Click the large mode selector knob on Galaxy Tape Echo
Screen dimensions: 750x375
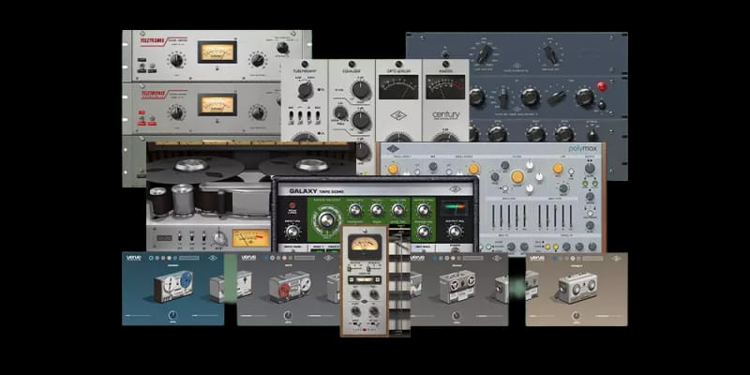326,219
